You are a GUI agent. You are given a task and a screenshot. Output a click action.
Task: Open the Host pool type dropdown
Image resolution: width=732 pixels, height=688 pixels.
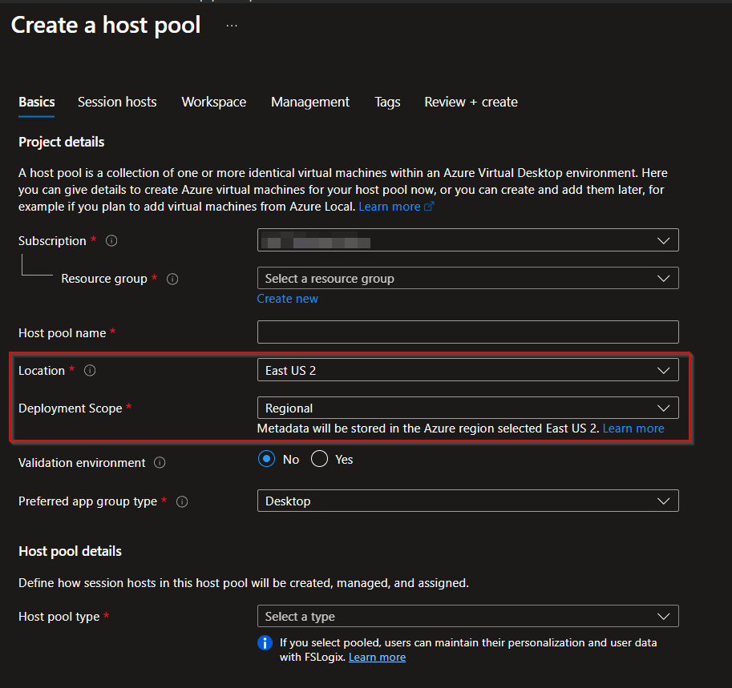tap(467, 617)
